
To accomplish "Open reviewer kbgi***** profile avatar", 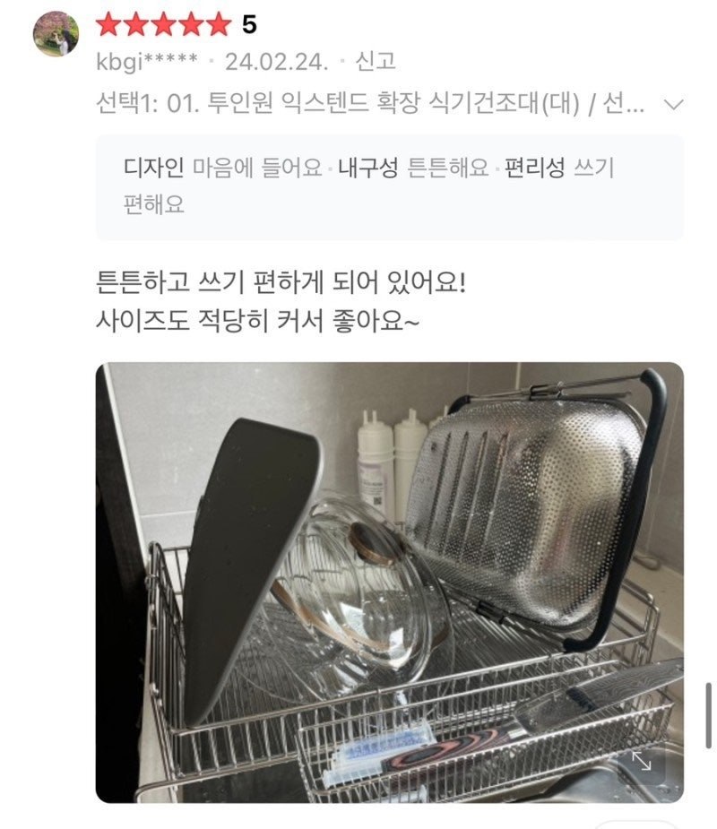I will pyautogui.click(x=56, y=33).
